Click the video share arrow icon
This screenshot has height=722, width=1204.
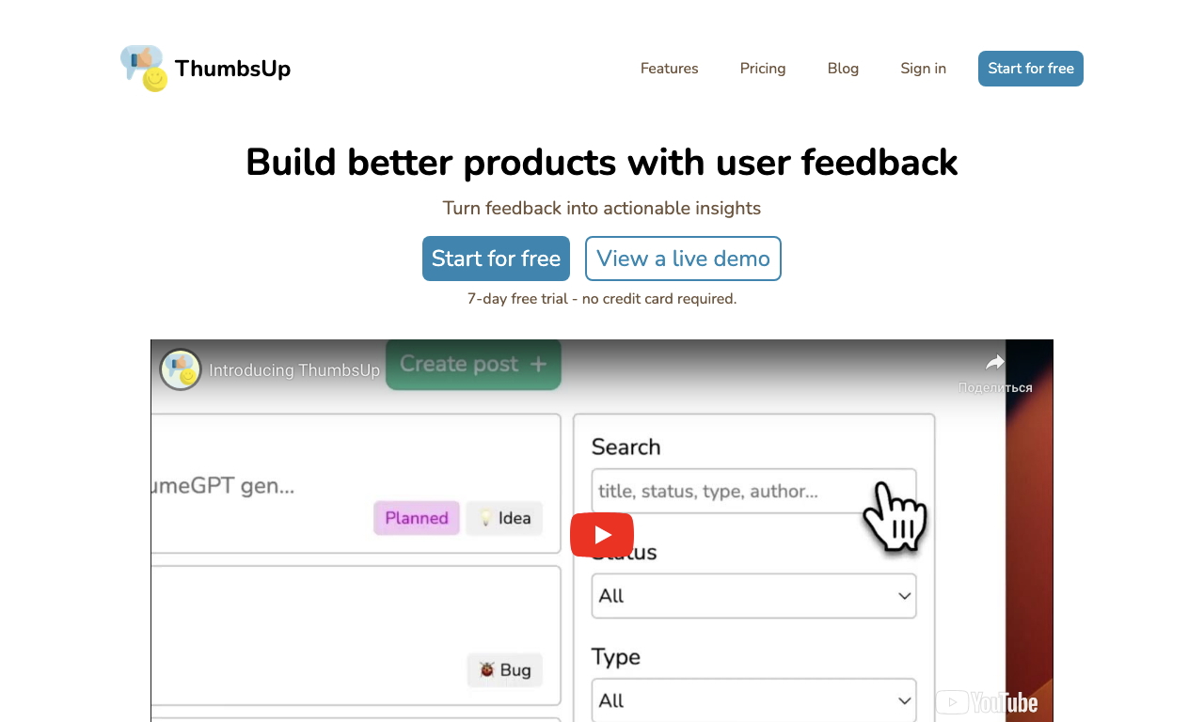point(995,363)
